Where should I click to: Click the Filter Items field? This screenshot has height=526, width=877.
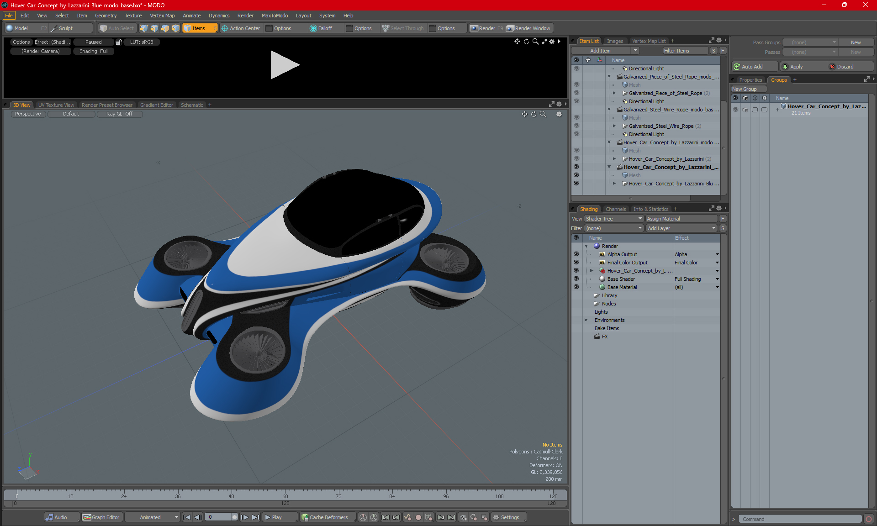point(685,51)
